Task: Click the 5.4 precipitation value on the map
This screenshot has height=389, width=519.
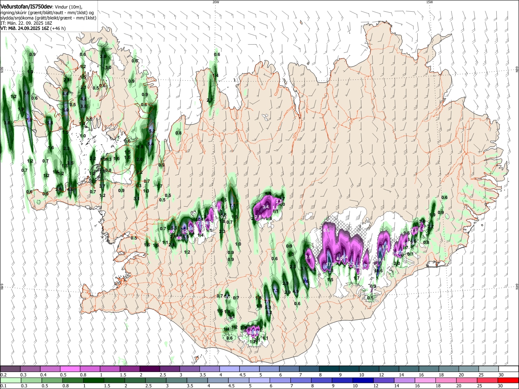Action: click(x=151, y=143)
